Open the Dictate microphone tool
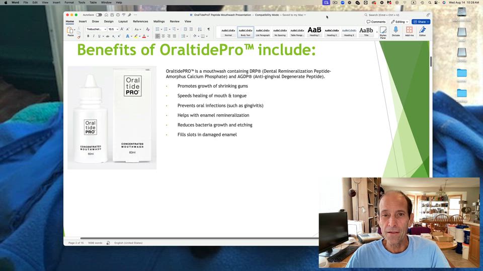Screen dimensions: 483x271 395,32
